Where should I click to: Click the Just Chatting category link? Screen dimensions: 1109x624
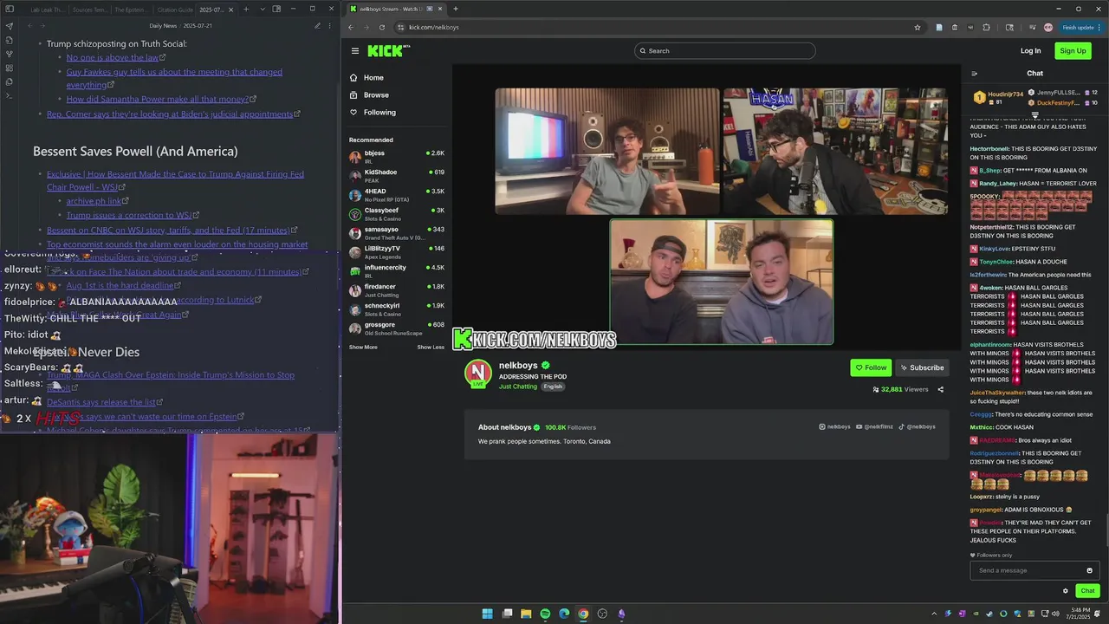pos(518,387)
